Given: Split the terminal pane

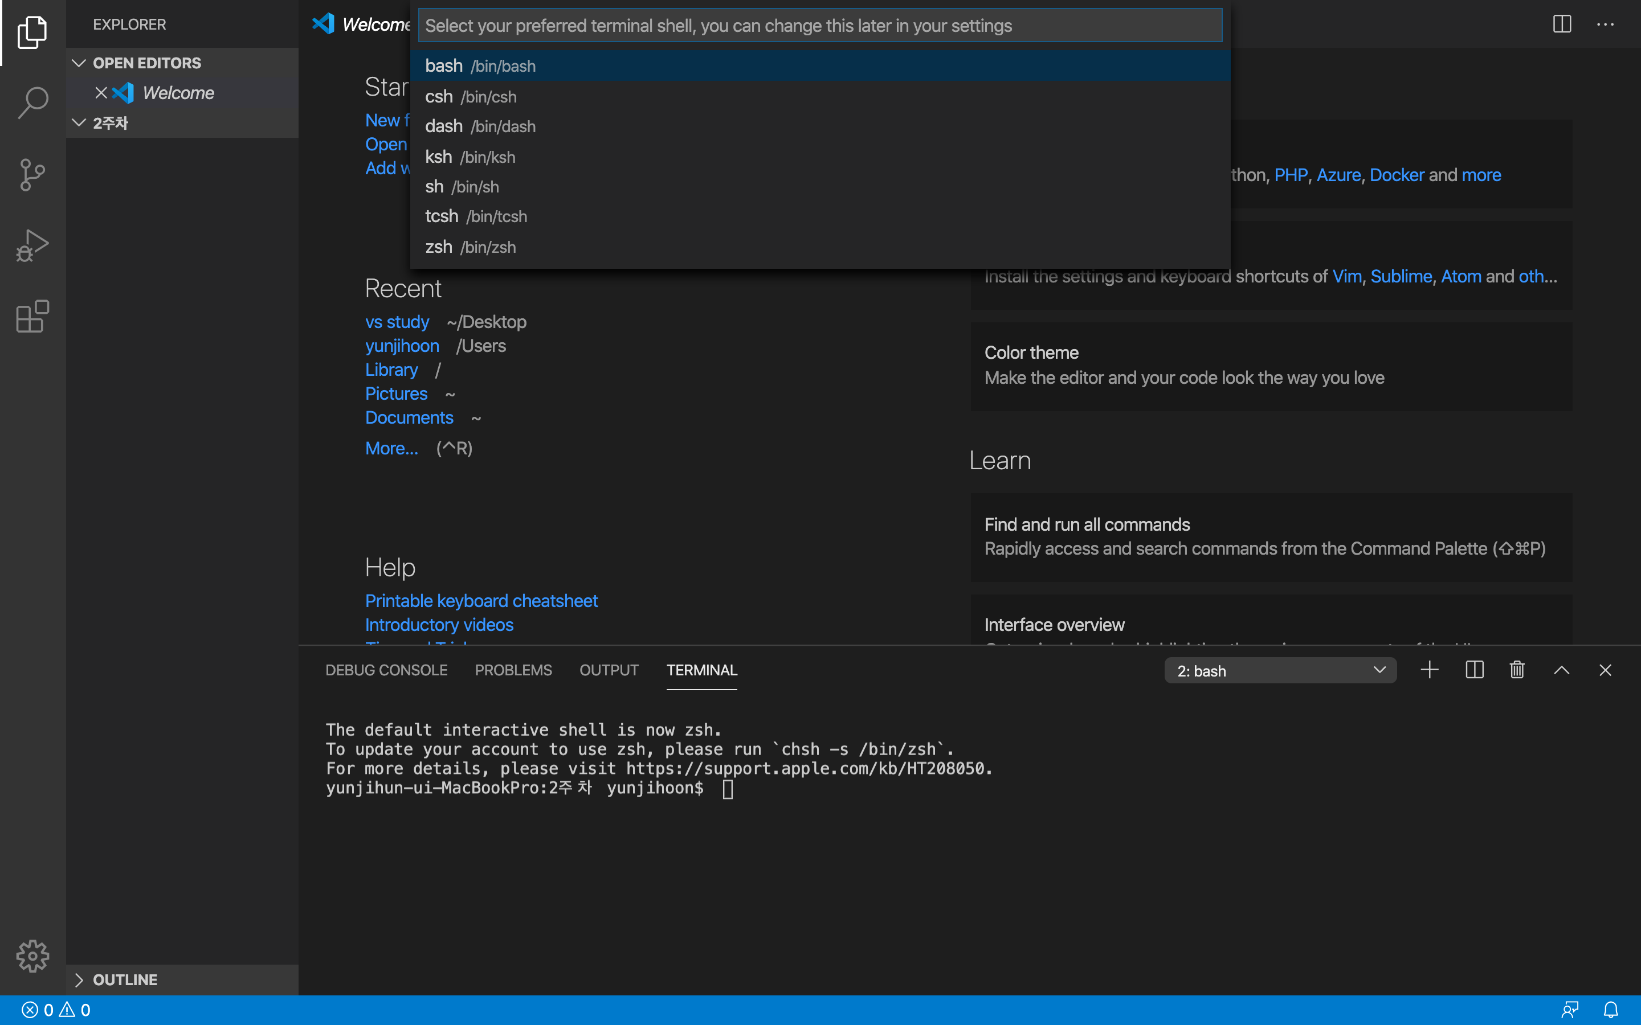Looking at the screenshot, I should (1474, 670).
